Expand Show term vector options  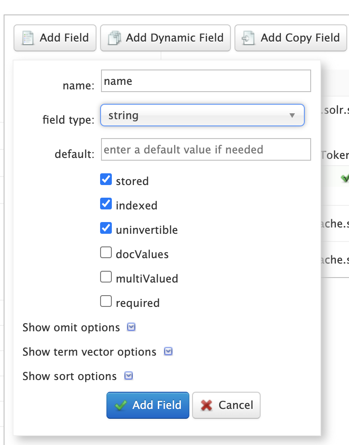point(89,352)
